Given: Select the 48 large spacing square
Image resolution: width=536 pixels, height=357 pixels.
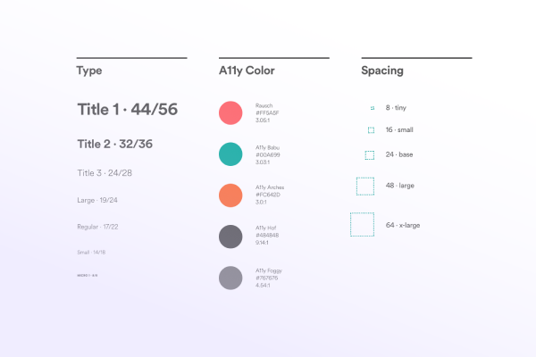Looking at the screenshot, I should click(x=364, y=186).
